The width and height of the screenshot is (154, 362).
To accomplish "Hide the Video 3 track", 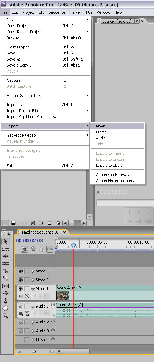I will (x=21, y=271).
